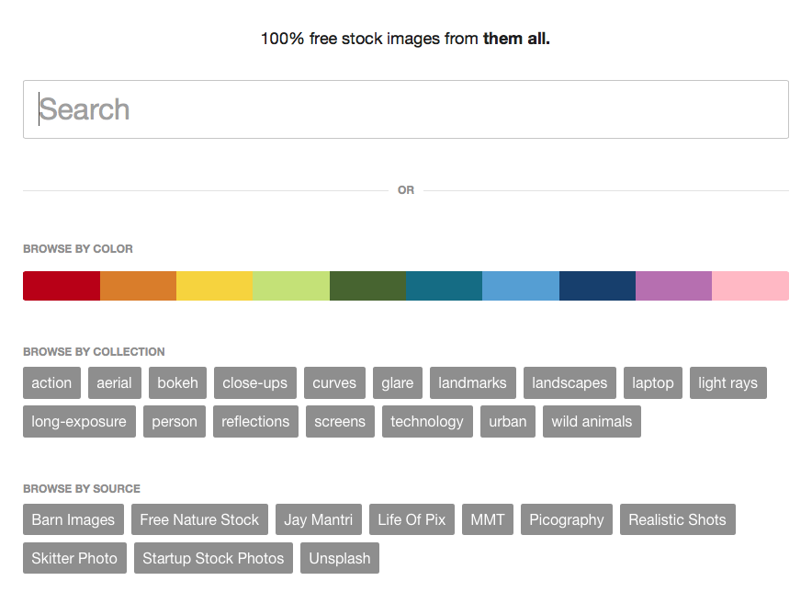Pick the pink color swatch
Screen dimensions: 812x592
pos(750,286)
